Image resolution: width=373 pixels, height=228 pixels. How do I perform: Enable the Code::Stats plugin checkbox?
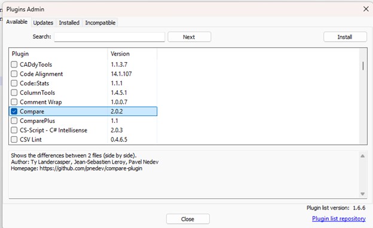(14, 83)
